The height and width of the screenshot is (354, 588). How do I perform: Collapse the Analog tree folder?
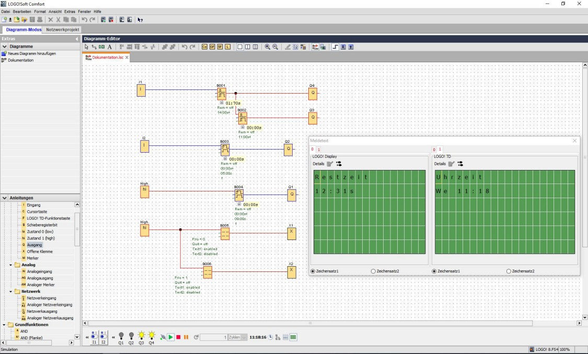coord(10,265)
